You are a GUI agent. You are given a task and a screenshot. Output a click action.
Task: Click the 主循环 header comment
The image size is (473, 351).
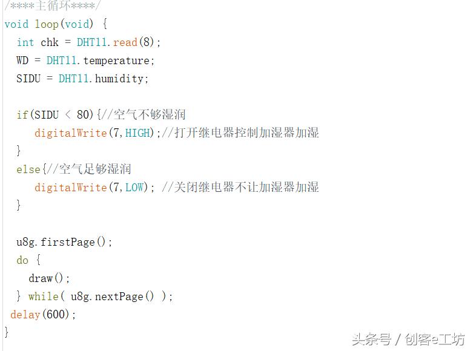[53, 5]
